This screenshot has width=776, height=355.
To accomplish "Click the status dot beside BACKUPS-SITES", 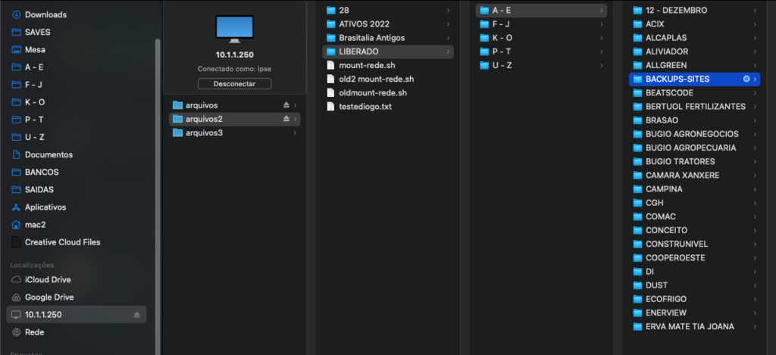I will click(746, 79).
